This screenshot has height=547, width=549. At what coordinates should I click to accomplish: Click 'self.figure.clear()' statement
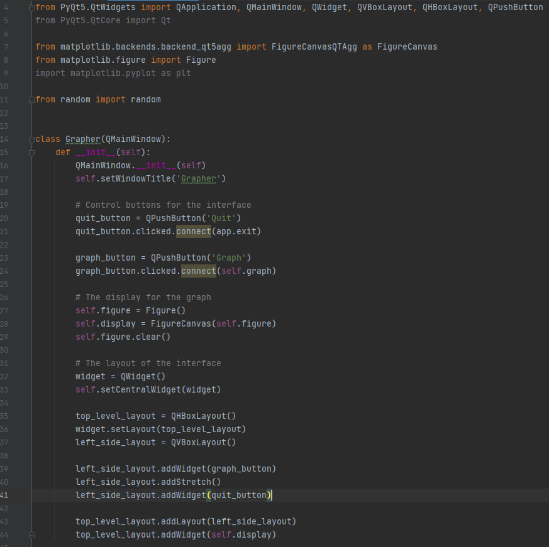click(123, 337)
